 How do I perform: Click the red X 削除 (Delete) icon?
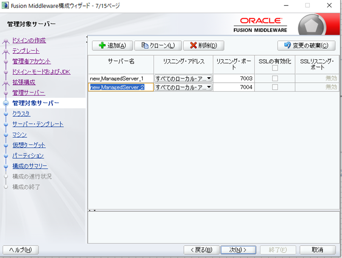[x=193, y=46]
